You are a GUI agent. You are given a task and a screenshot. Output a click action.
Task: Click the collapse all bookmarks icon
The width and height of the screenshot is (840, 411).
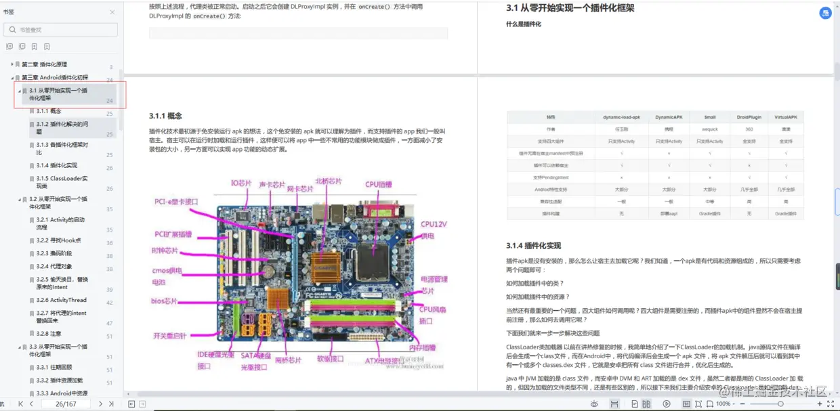[x=22, y=47]
